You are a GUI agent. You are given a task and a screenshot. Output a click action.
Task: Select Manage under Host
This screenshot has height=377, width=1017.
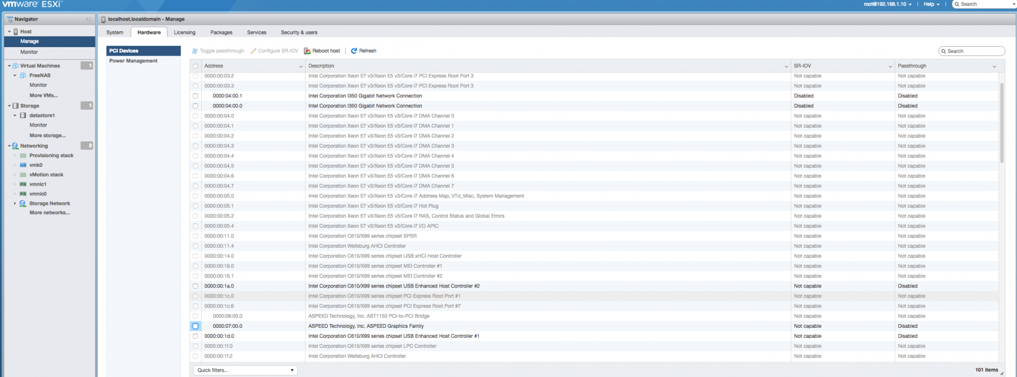[50, 41]
